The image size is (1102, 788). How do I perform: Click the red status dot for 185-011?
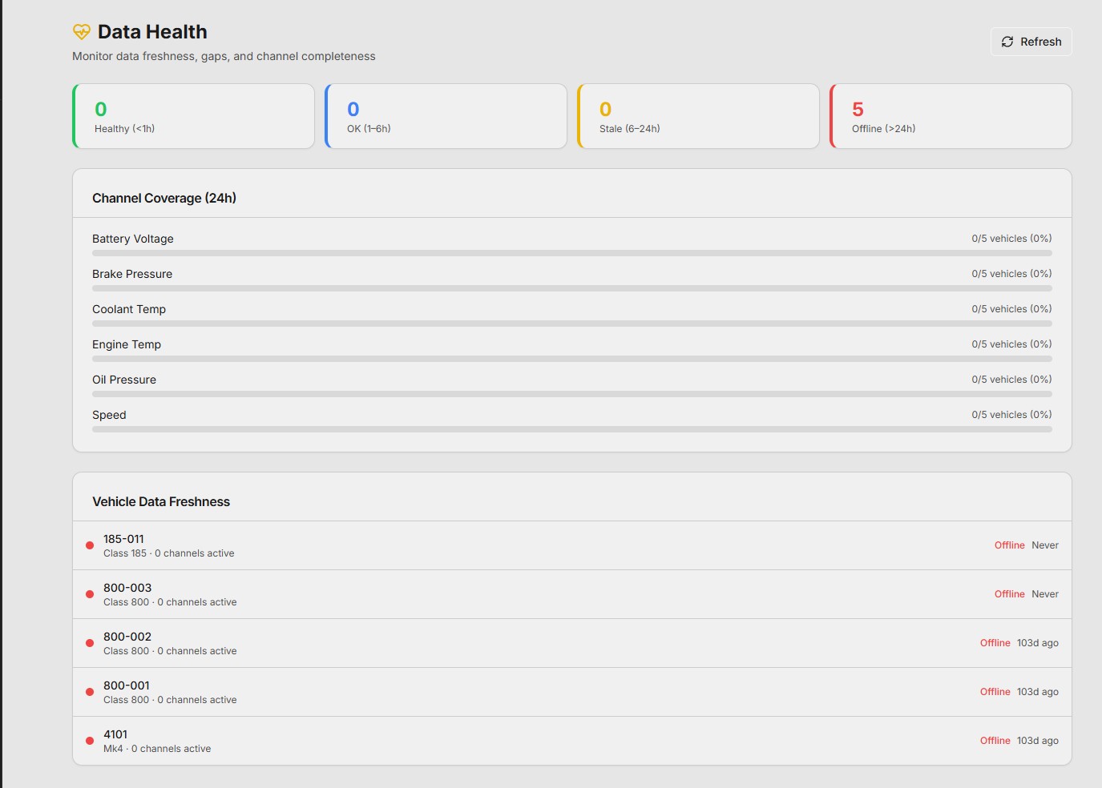90,545
